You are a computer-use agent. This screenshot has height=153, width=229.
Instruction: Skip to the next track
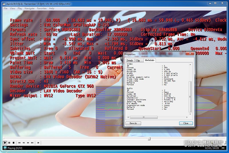point(32,143)
